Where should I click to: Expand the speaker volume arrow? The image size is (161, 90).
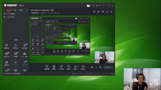point(86,67)
